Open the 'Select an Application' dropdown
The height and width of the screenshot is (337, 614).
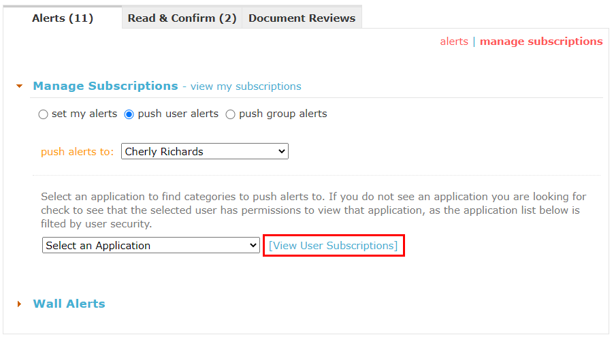pos(150,245)
